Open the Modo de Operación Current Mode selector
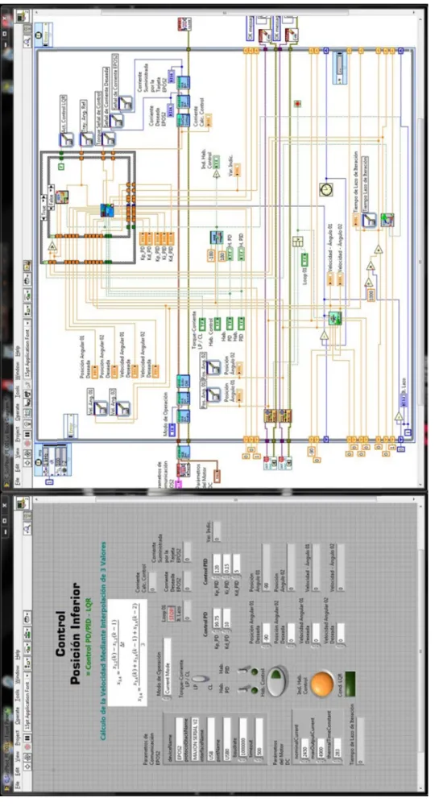 [167, 668]
